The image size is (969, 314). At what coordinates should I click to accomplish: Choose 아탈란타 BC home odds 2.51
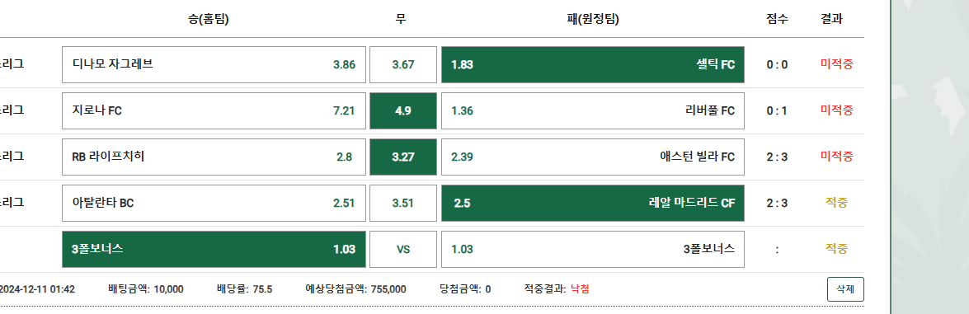214,203
